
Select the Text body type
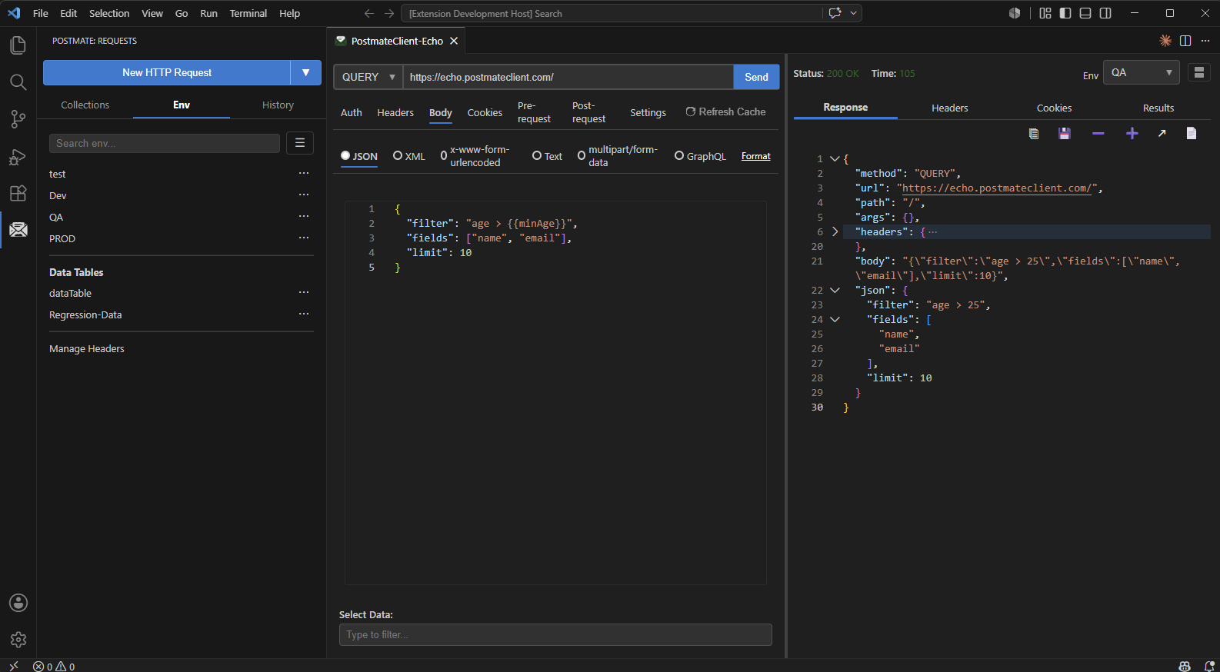coord(547,156)
